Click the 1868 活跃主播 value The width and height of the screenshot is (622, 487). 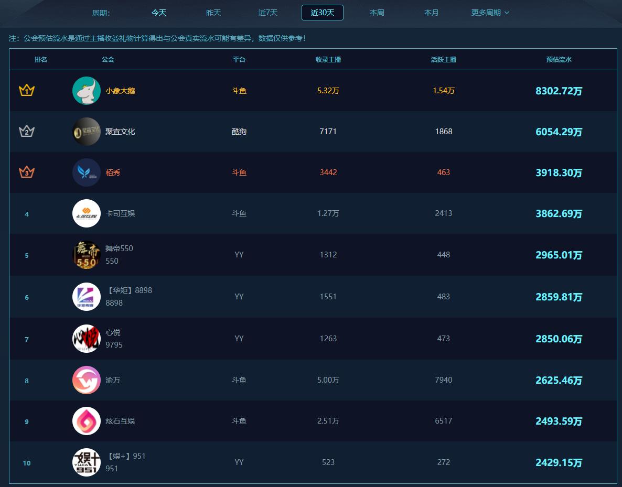[x=444, y=131]
